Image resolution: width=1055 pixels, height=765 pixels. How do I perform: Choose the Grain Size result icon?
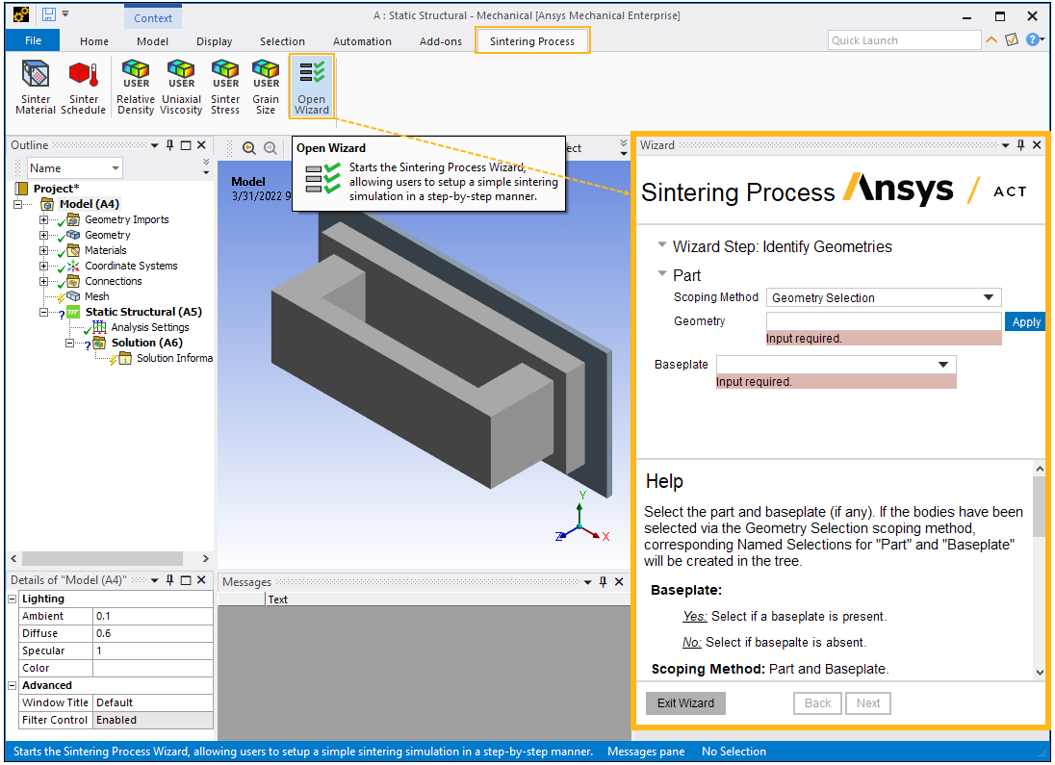(266, 87)
